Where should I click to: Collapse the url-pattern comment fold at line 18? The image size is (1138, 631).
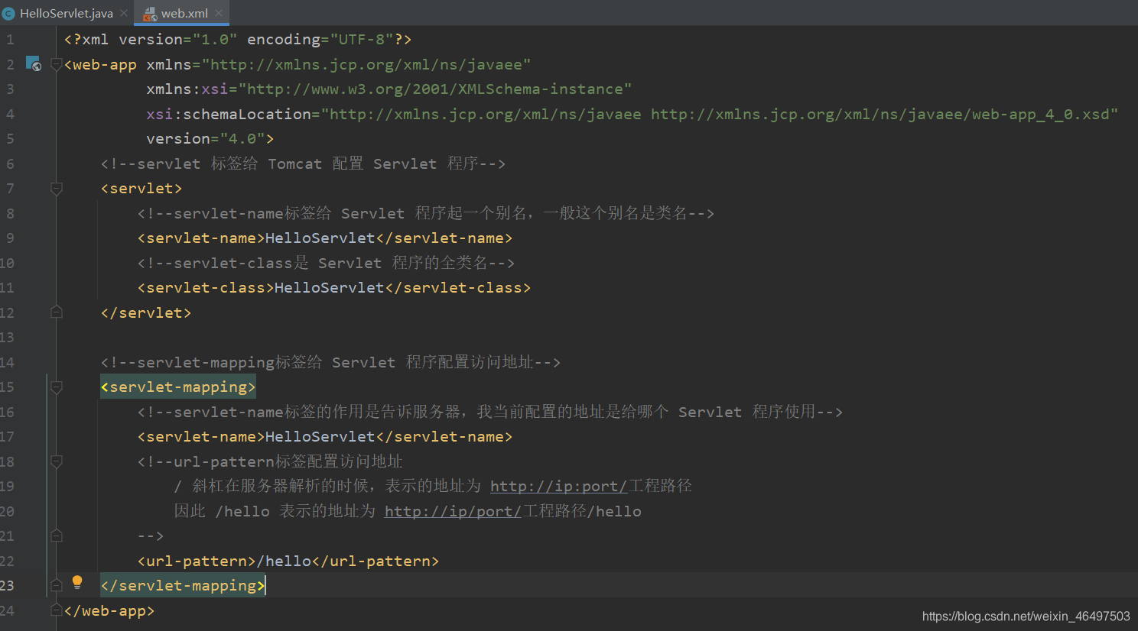56,461
